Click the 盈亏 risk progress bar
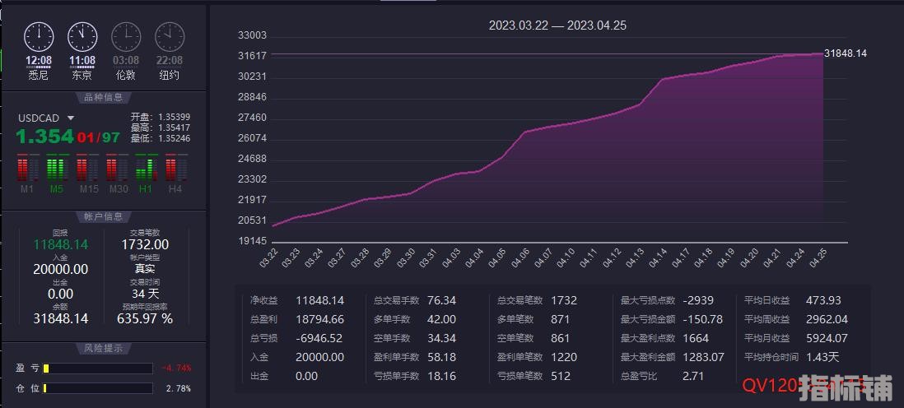The width and height of the screenshot is (904, 408). pos(98,369)
